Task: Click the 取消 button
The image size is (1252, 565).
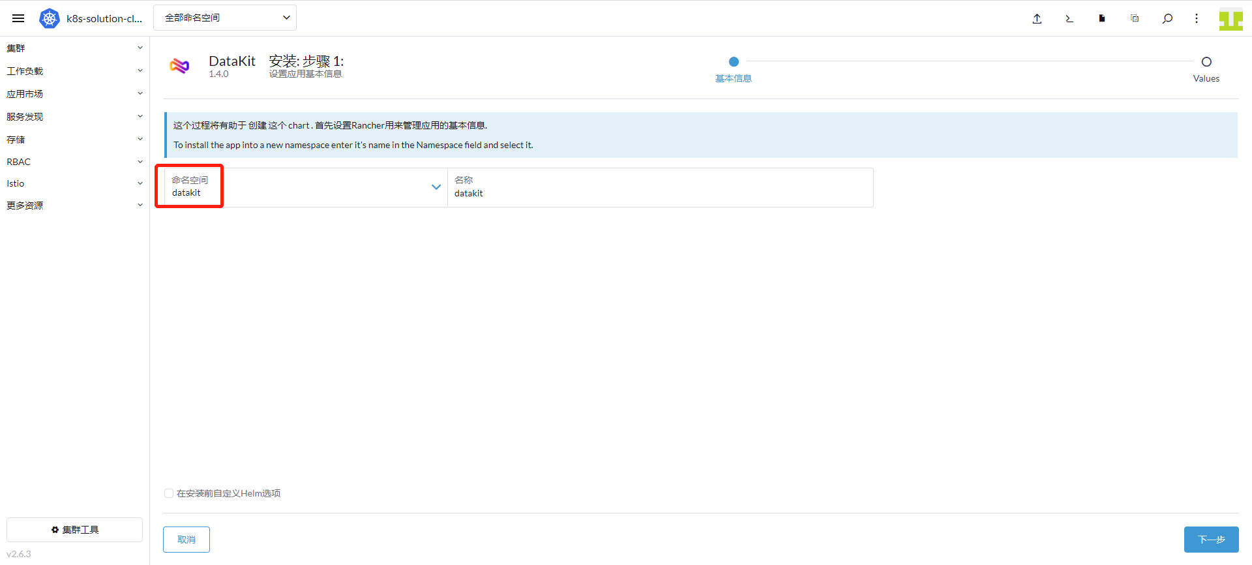Action: (x=186, y=540)
